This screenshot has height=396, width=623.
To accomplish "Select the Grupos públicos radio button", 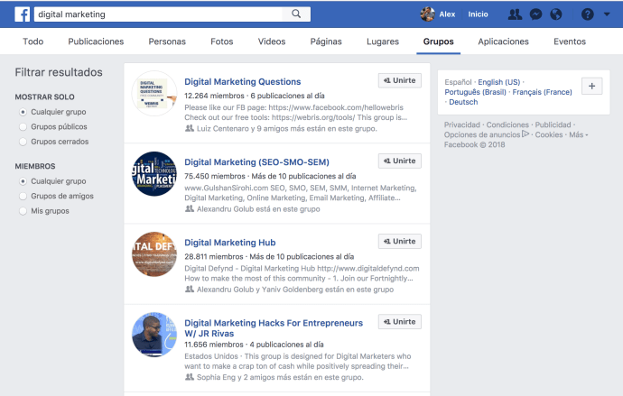I will [23, 126].
